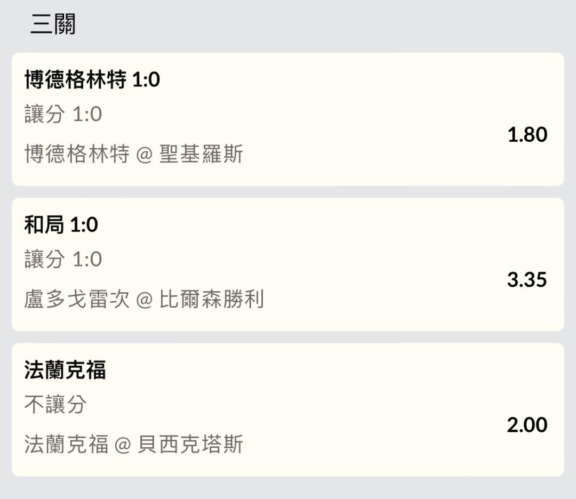Click the 三關 heading
This screenshot has width=576, height=499.
pos(53,24)
